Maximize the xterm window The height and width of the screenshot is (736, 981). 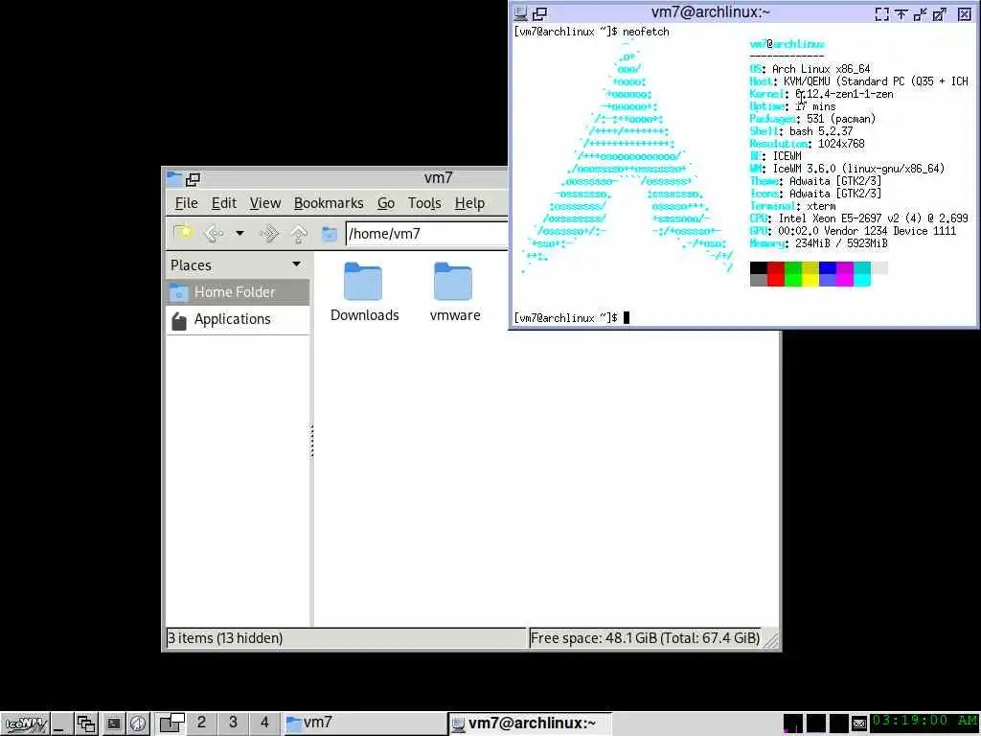[939, 13]
